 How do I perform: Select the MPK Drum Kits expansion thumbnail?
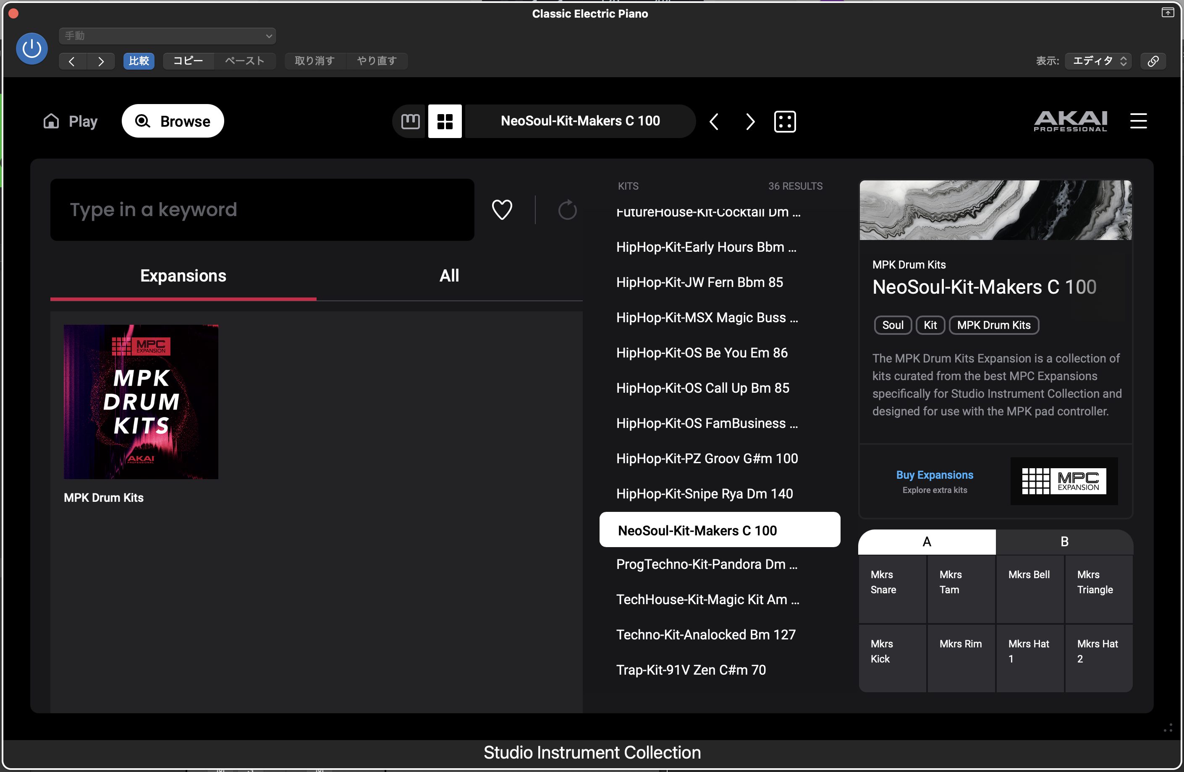141,402
